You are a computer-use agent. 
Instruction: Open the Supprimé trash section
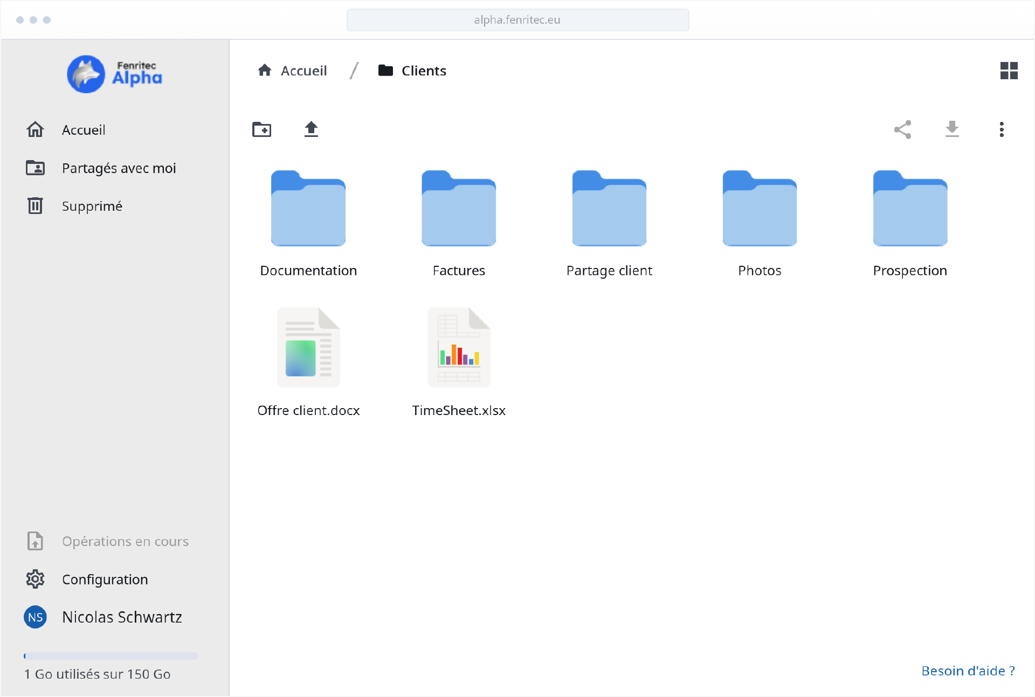coord(92,206)
